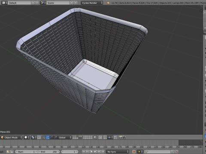Click frame 100 on the timeline ruler
The height and width of the screenshot is (154, 206).
pyautogui.click(x=69, y=147)
